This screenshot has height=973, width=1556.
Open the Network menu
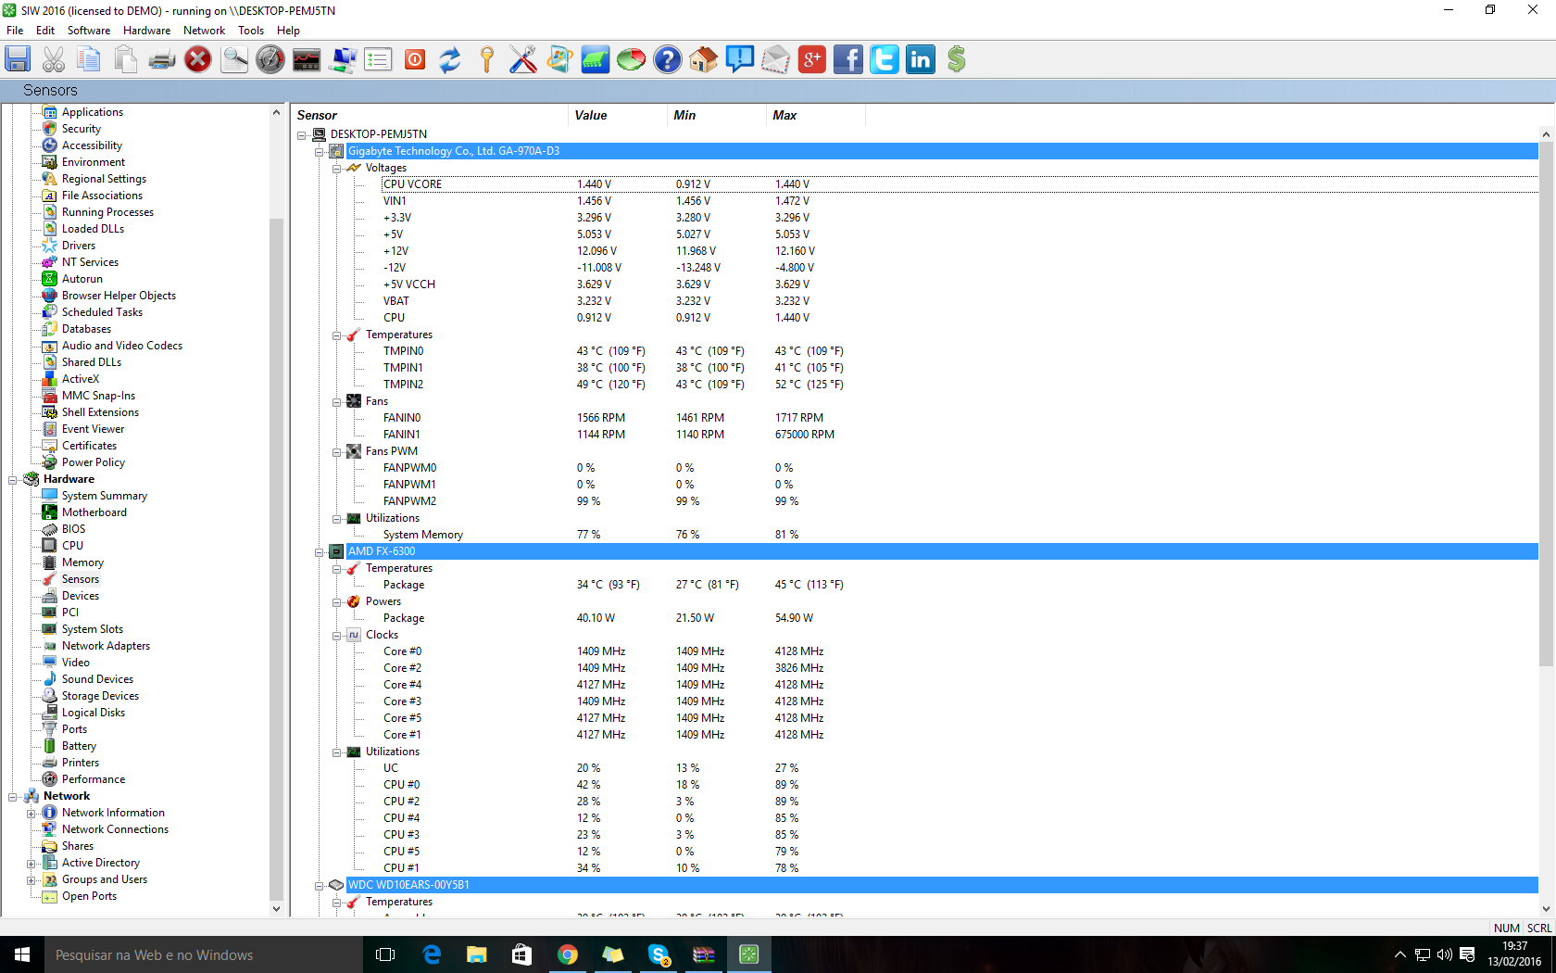click(x=204, y=31)
